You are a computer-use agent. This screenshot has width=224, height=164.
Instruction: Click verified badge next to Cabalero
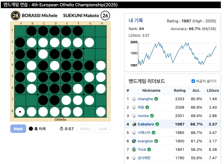tap(157, 124)
